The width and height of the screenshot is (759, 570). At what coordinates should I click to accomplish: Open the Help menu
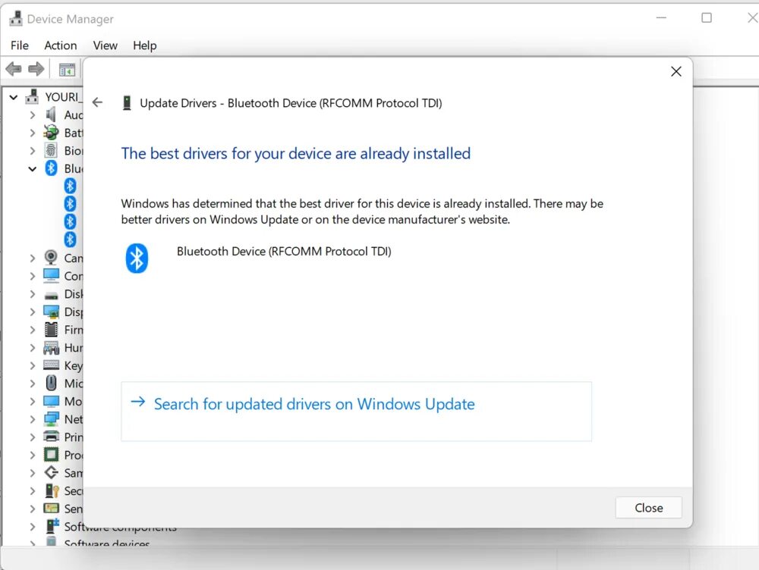145,45
